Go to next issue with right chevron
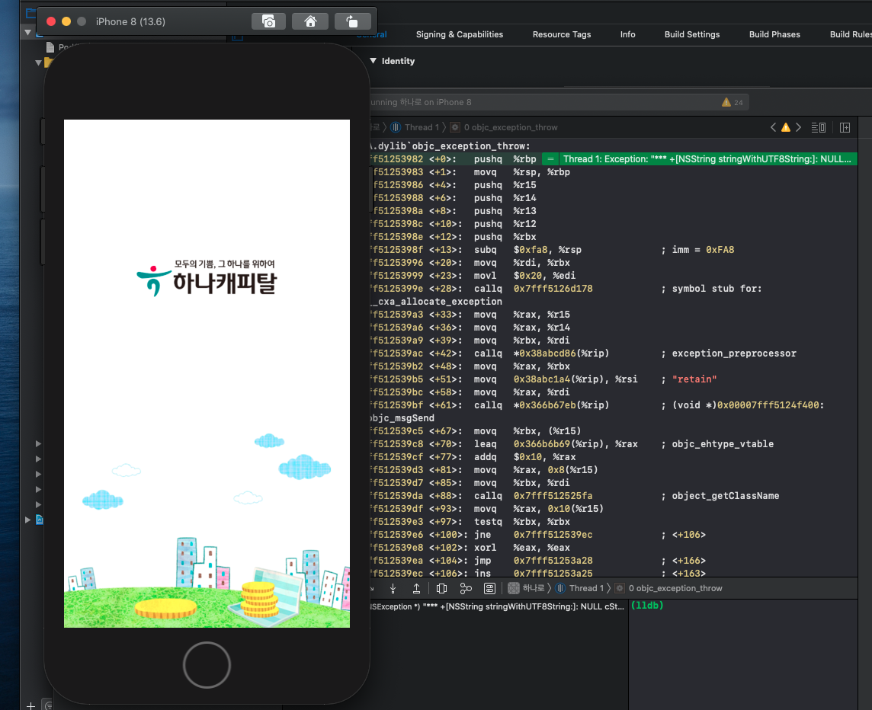This screenshot has width=872, height=710. pyautogui.click(x=798, y=127)
